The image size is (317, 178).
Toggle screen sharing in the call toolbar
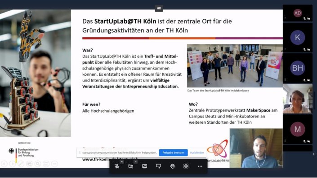[144, 166]
